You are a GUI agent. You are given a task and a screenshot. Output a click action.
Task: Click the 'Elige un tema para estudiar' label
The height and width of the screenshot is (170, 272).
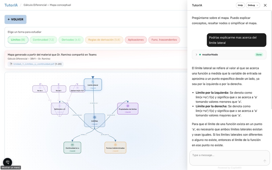click(24, 32)
